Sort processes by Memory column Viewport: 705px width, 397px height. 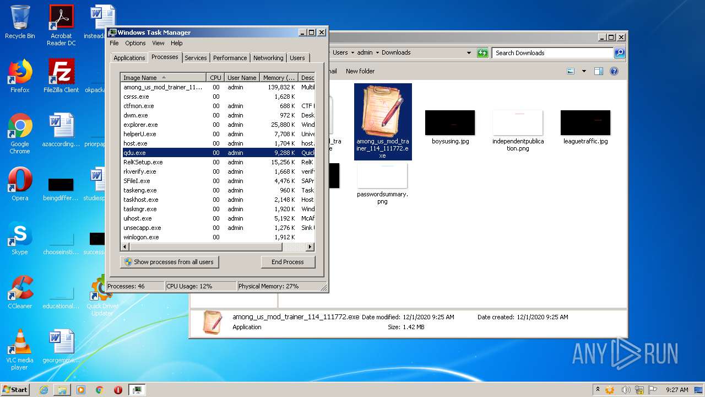(x=279, y=78)
